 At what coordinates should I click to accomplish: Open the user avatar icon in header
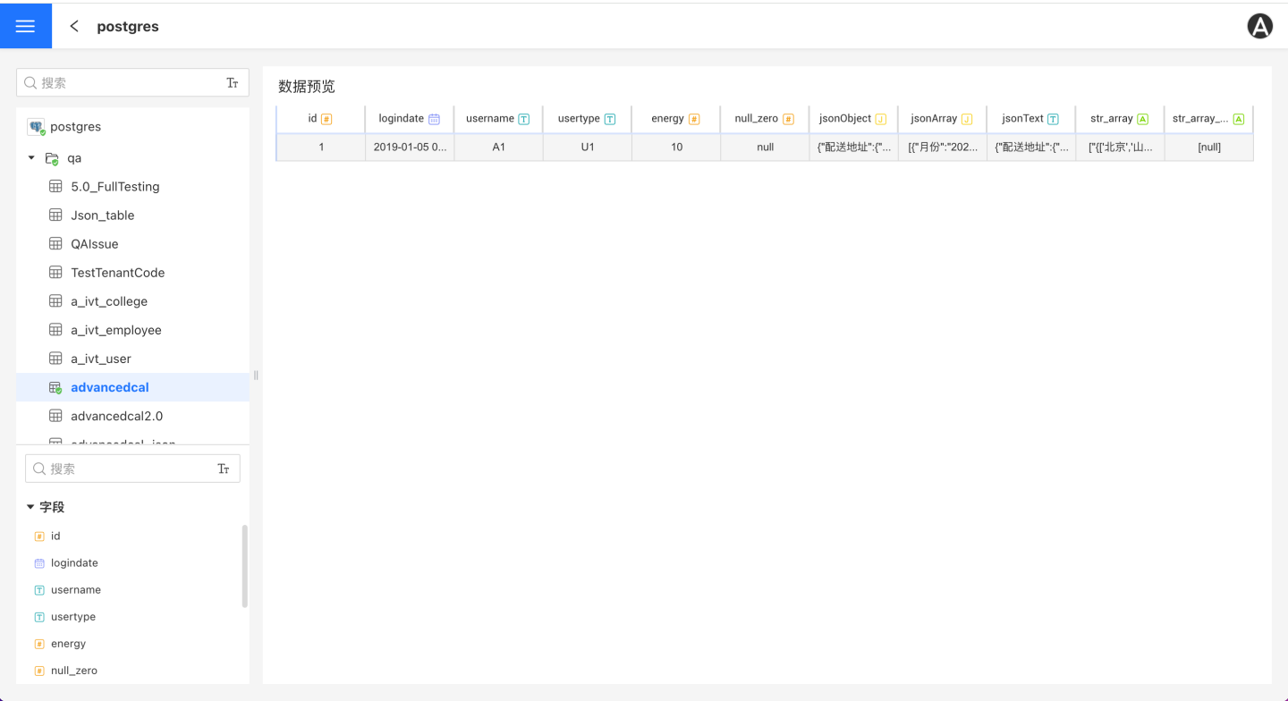pyautogui.click(x=1259, y=27)
